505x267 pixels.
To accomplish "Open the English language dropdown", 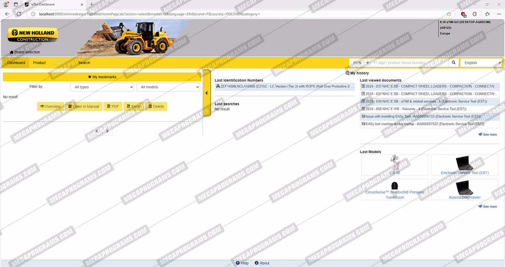I will [x=481, y=63].
